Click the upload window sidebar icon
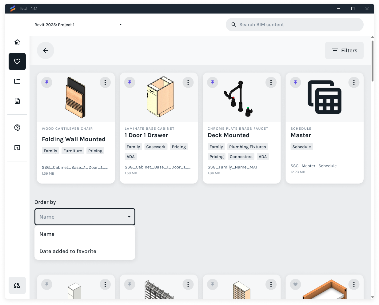The height and width of the screenshot is (305, 379). [x=17, y=148]
